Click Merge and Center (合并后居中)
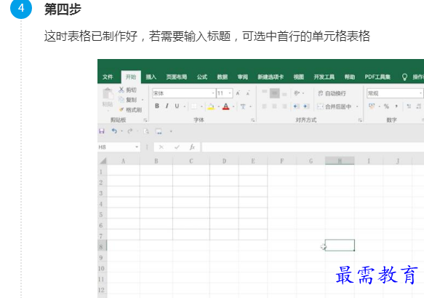 click(x=335, y=106)
